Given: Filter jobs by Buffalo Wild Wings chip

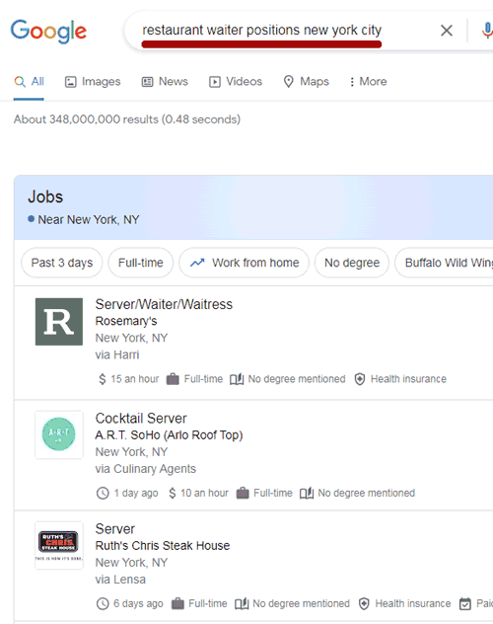Looking at the screenshot, I should [x=444, y=263].
